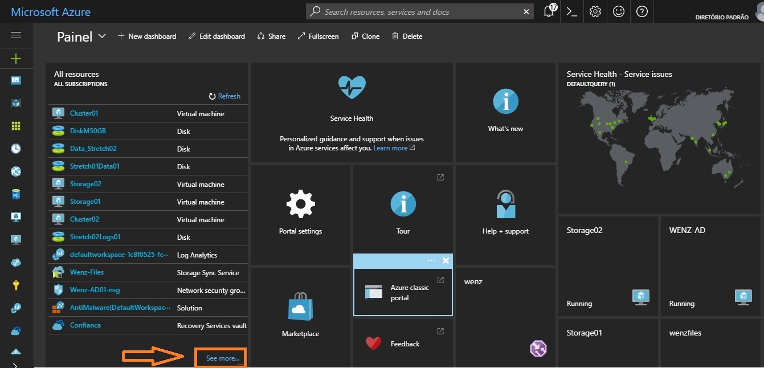Open the Storage02 row in All resources
This screenshot has width=764, height=368.
(148, 184)
